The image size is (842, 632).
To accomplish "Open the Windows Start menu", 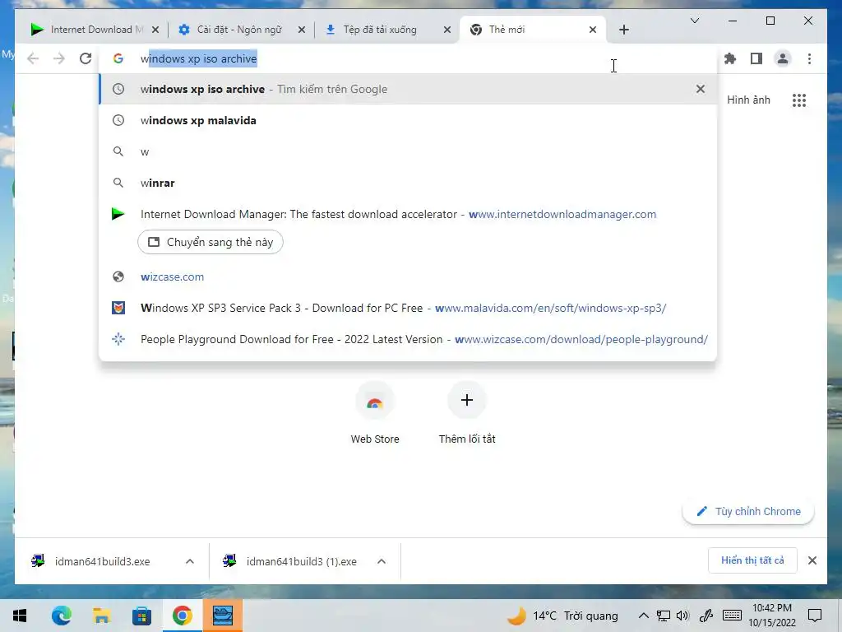I will 20,616.
